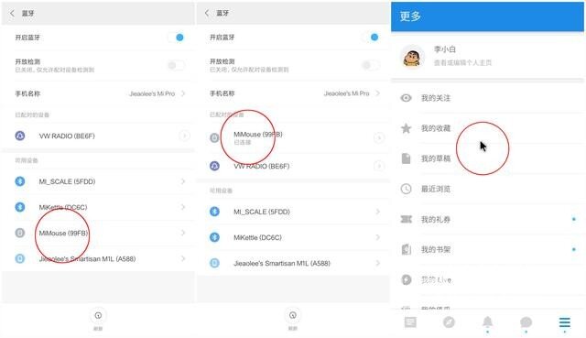Select MiMouse (99FB) name in middle paired list
This screenshot has height=338, width=586.
click(258, 134)
